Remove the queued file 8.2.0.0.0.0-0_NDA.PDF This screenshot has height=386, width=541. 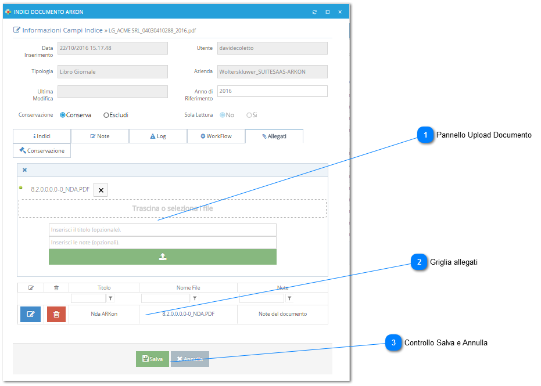(101, 190)
